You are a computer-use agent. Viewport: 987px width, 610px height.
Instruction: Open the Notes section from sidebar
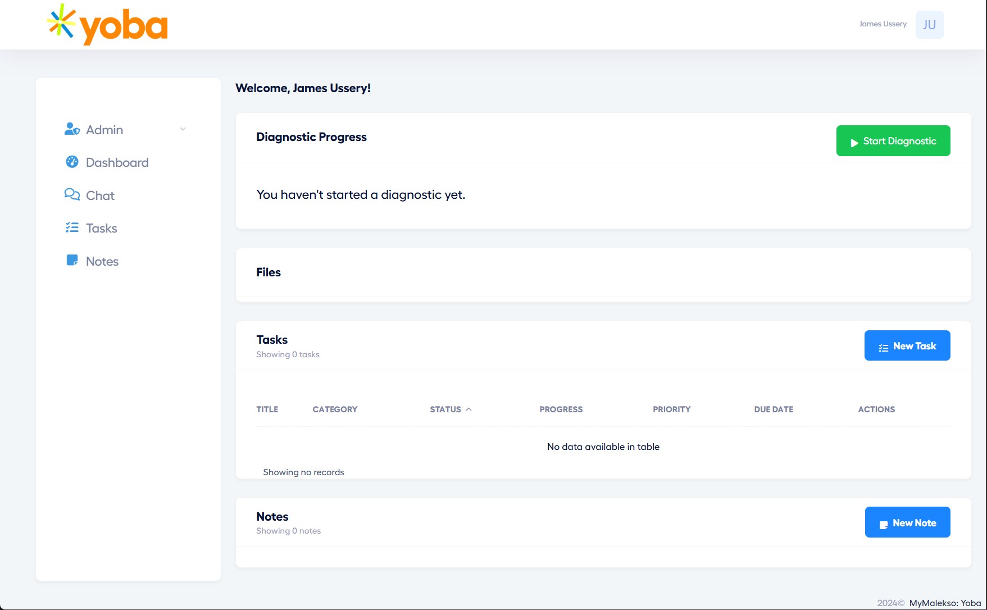click(x=102, y=260)
